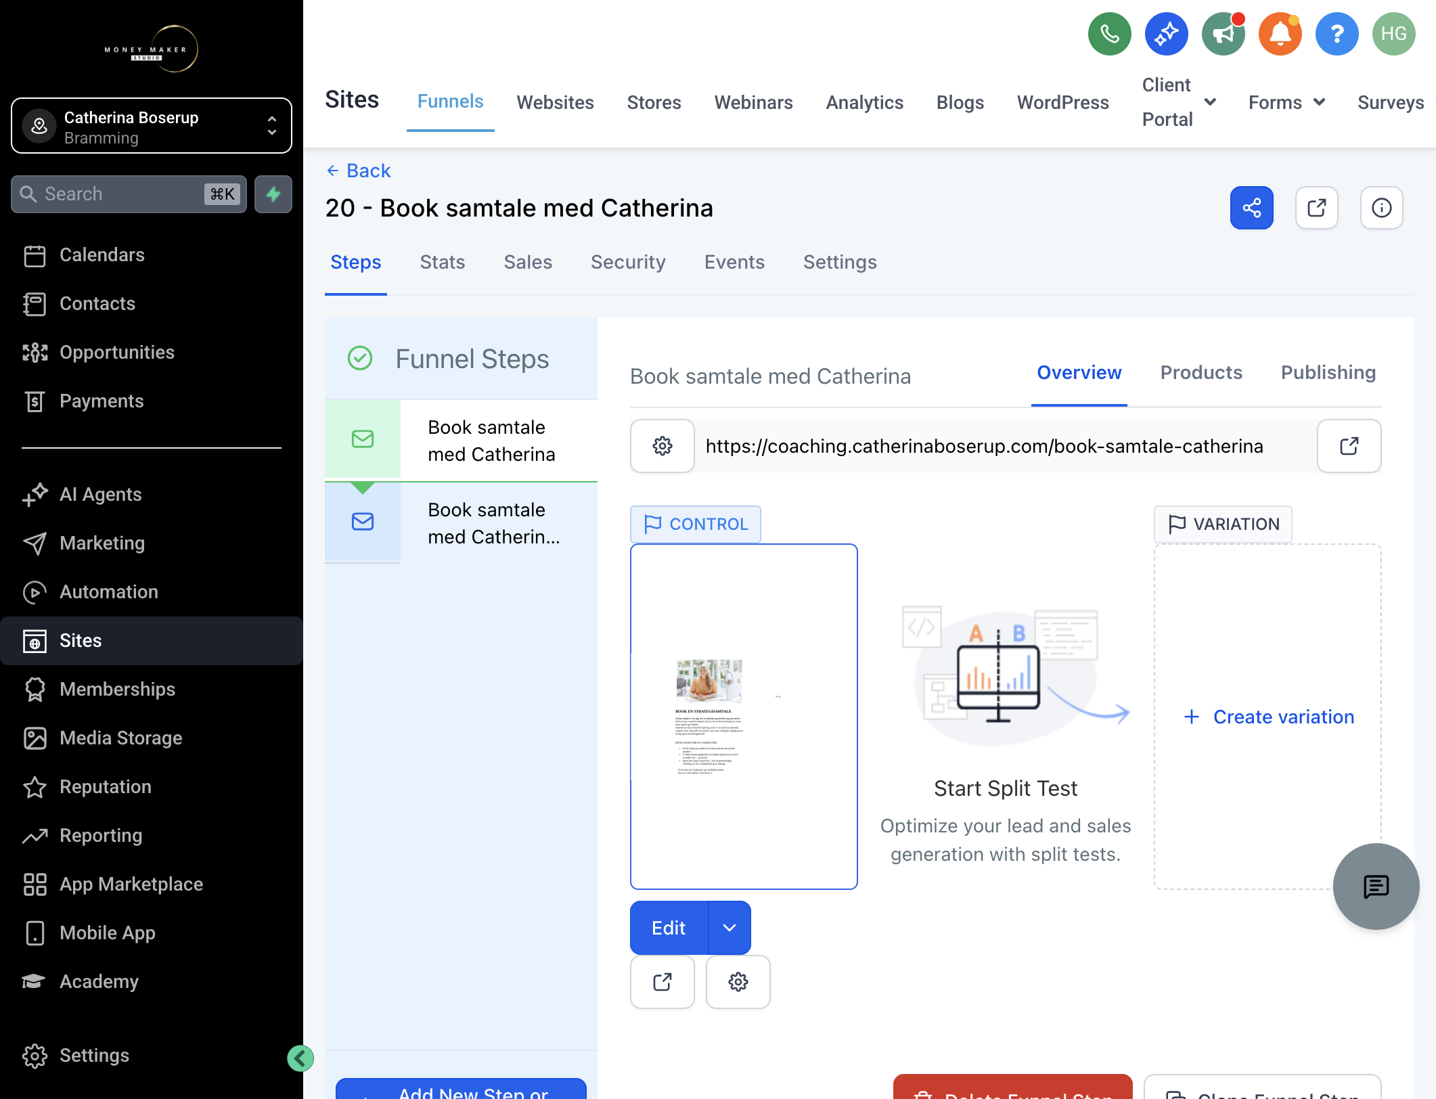Viewport: 1436px width, 1099px height.
Task: Open page settings gear below Edit button
Action: (x=738, y=982)
